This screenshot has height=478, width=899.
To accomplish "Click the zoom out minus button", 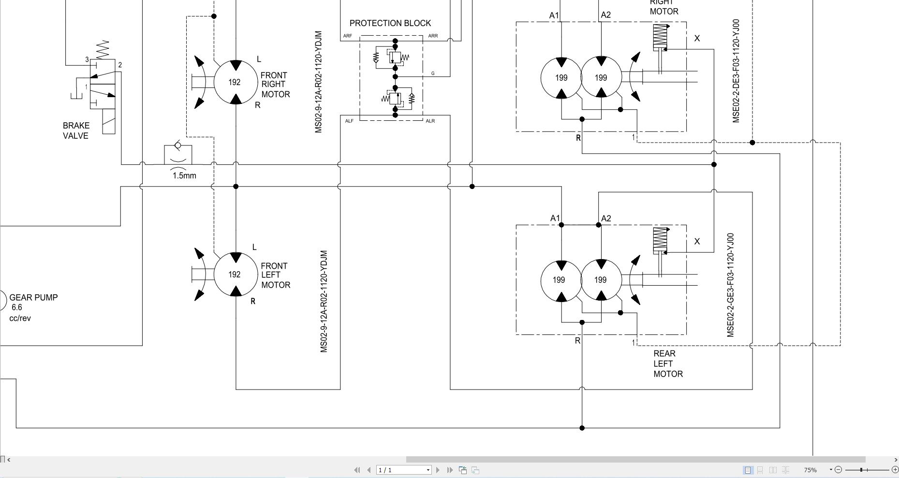I will (x=839, y=470).
